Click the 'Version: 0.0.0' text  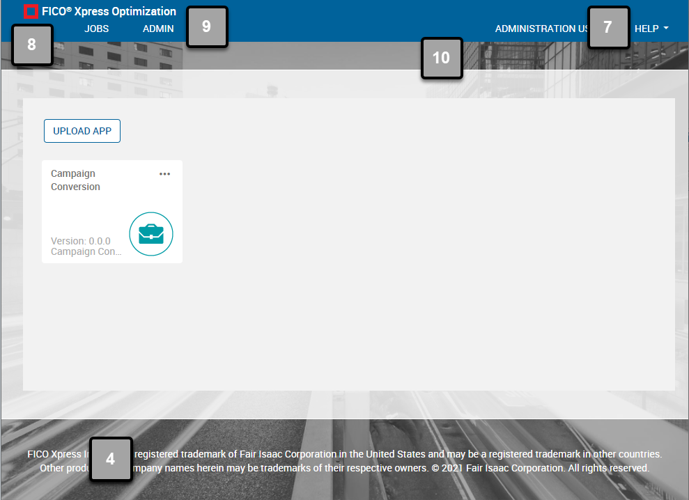click(81, 241)
